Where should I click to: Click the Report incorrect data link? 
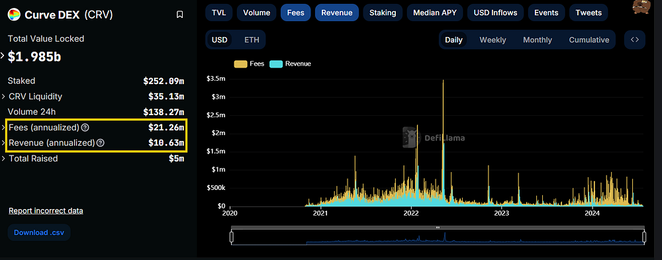point(46,210)
